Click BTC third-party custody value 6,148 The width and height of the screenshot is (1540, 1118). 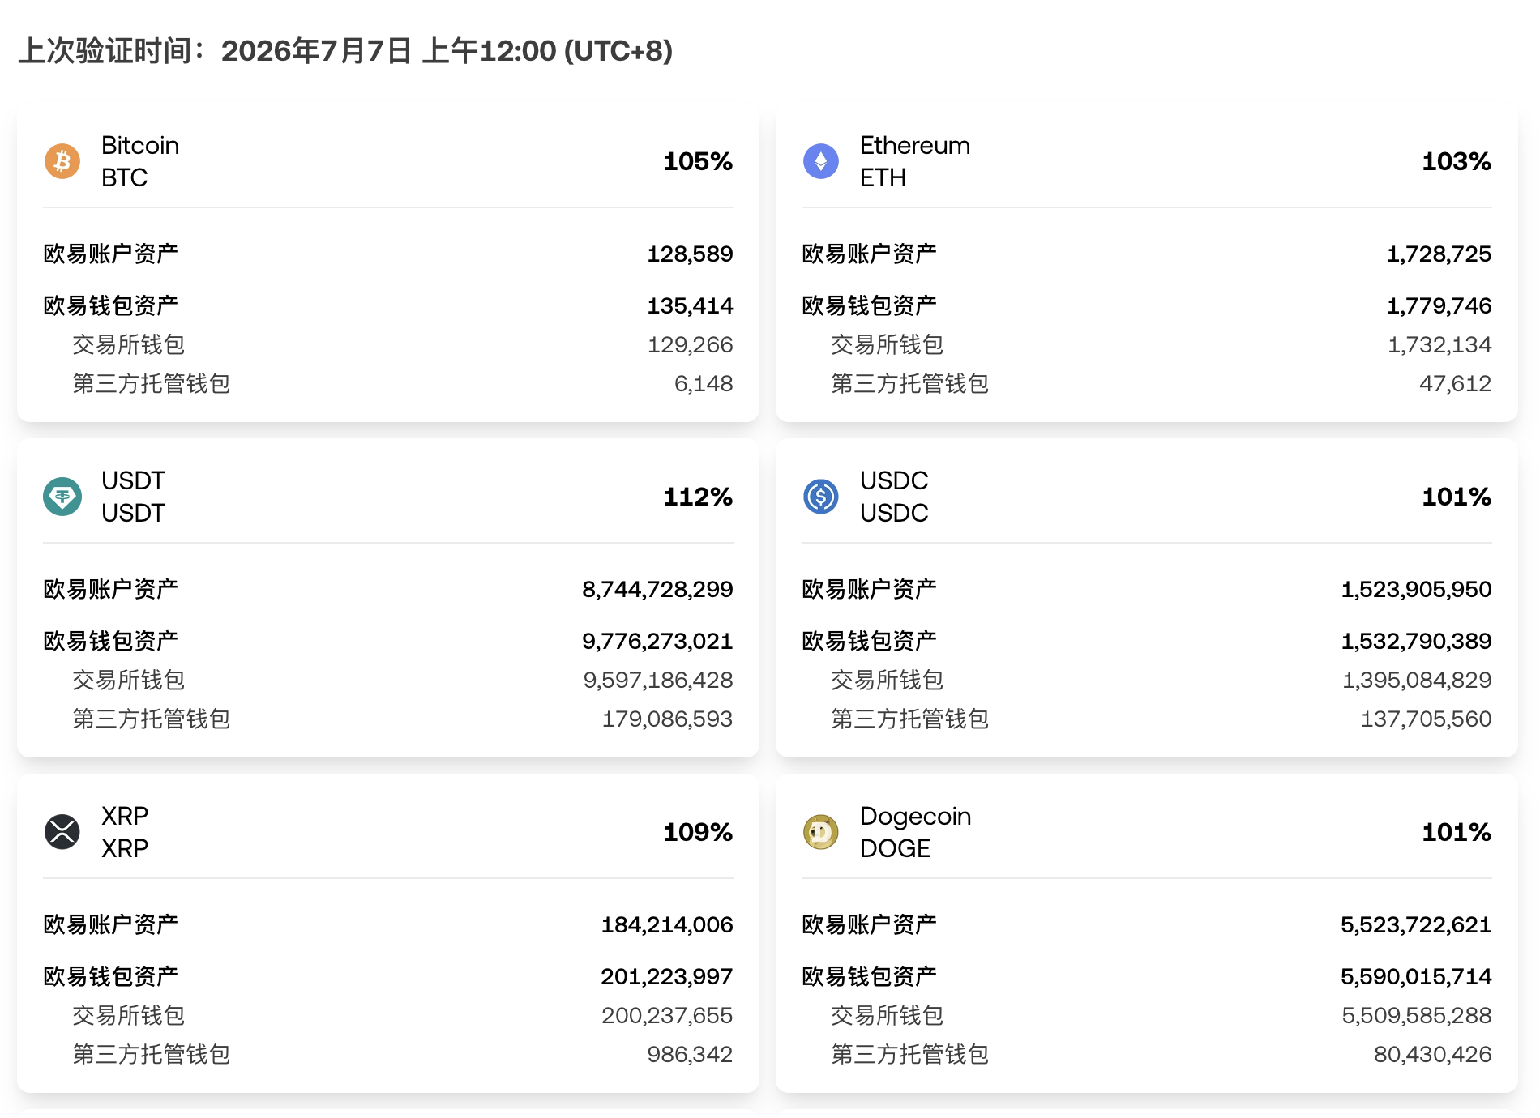coord(704,384)
